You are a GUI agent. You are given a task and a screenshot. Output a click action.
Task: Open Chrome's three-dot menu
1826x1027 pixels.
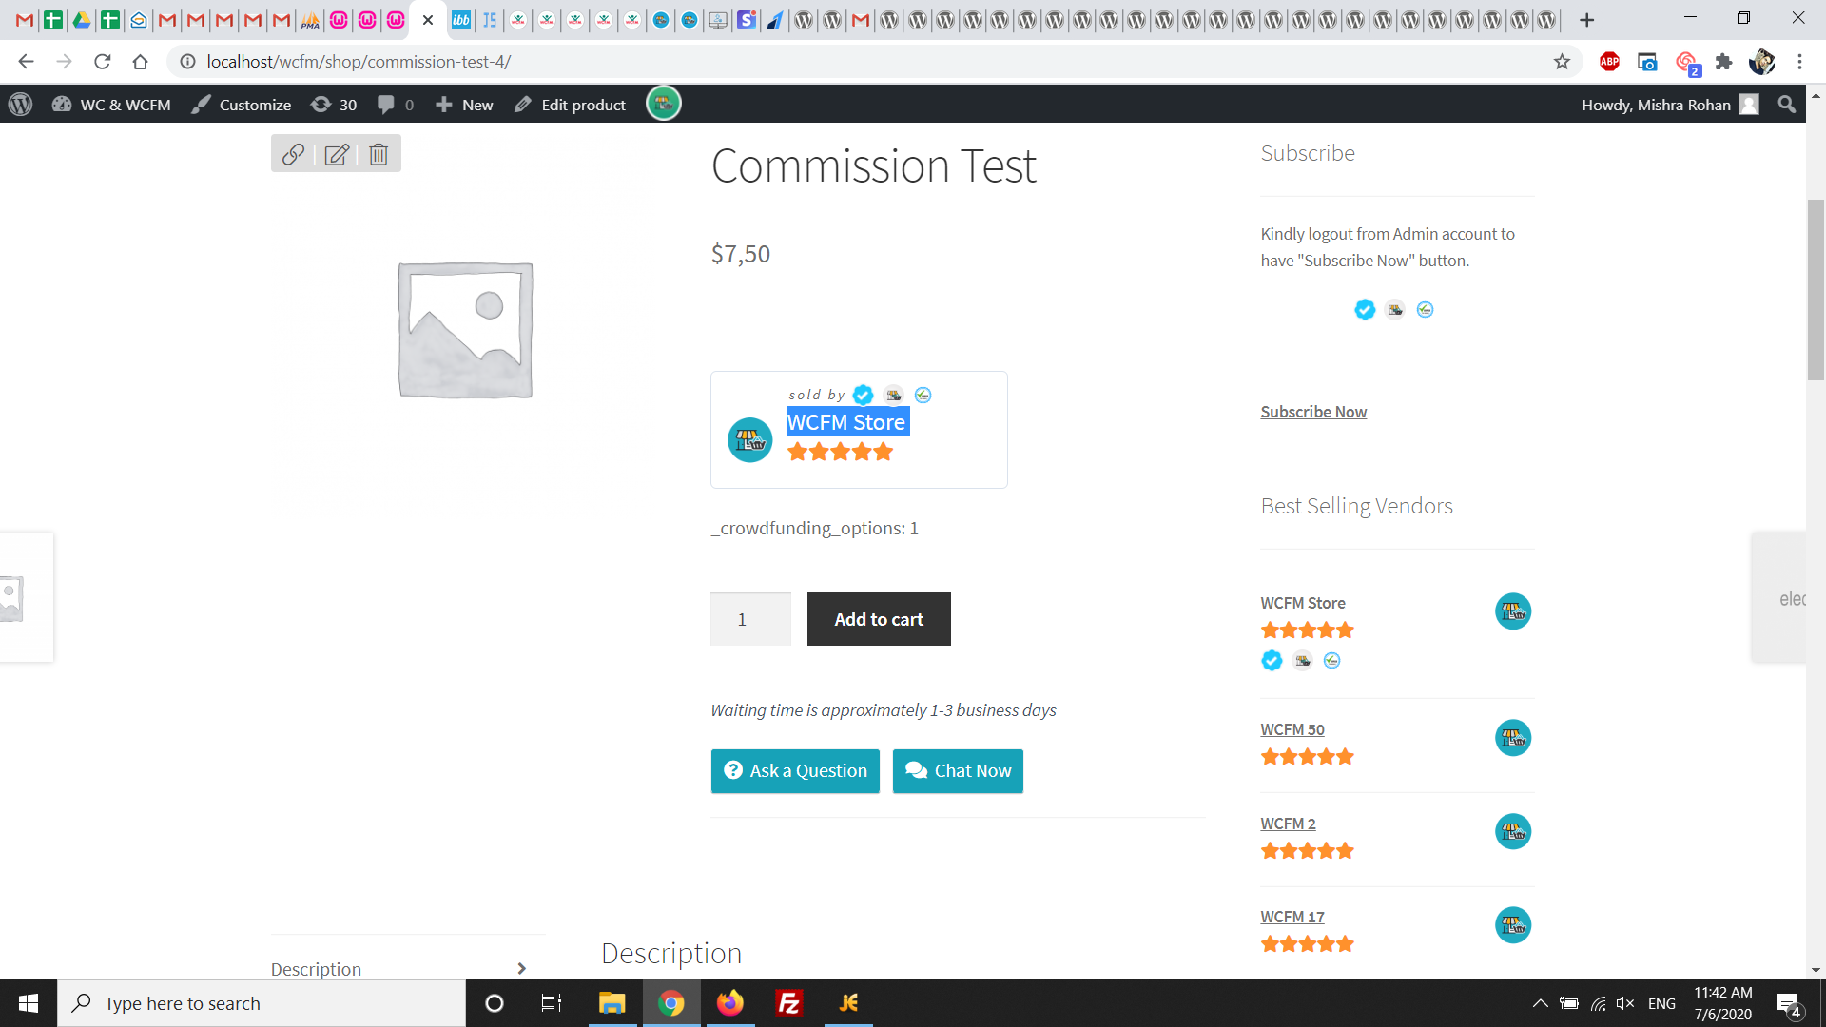click(x=1799, y=62)
